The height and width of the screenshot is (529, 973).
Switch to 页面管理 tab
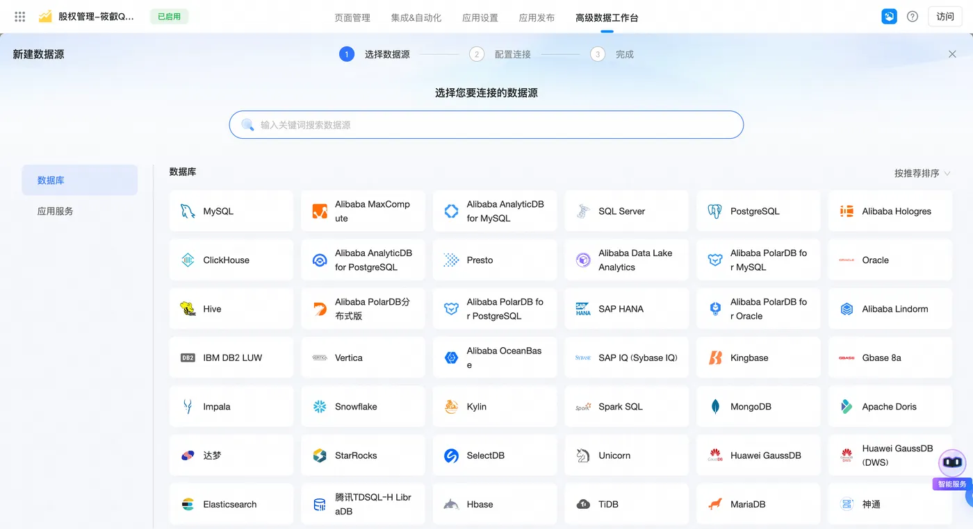click(x=352, y=17)
